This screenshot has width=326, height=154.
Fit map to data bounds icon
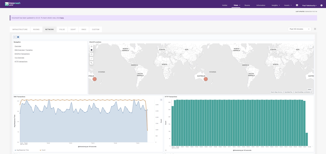[91, 54]
